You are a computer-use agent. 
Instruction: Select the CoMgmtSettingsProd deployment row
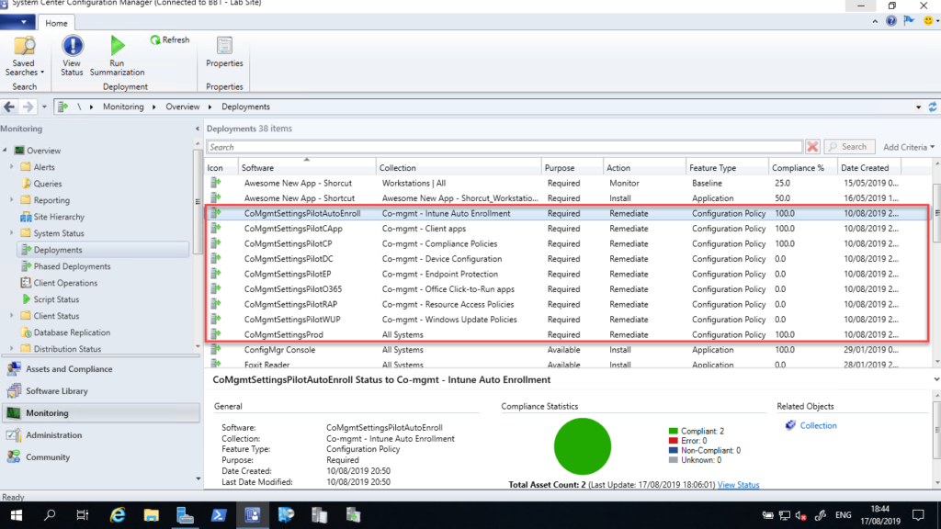click(x=567, y=334)
